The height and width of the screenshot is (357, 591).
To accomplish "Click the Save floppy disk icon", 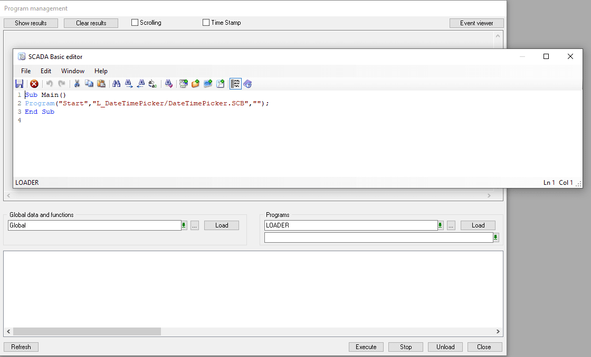I will (x=20, y=84).
